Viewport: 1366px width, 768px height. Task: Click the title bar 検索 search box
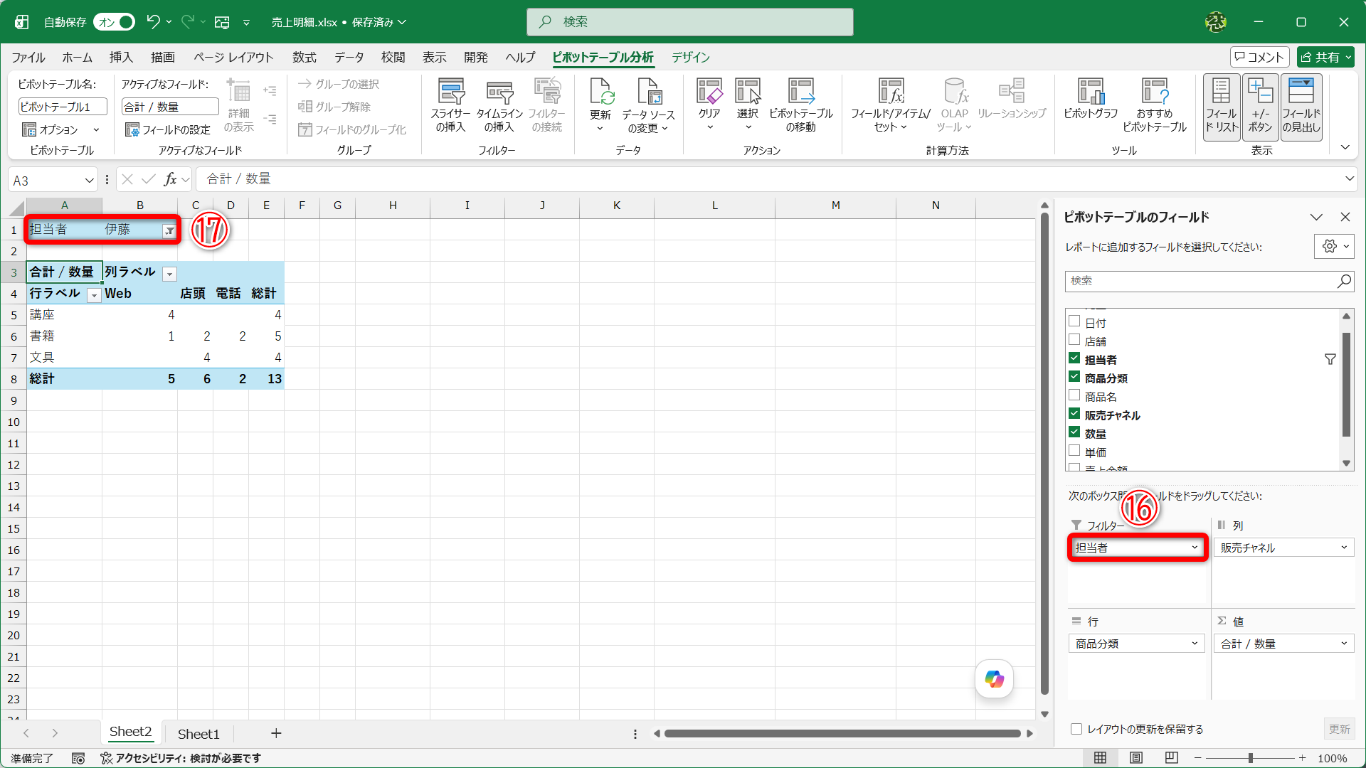click(x=689, y=22)
